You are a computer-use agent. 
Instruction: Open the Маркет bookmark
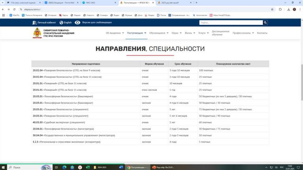(75, 15)
